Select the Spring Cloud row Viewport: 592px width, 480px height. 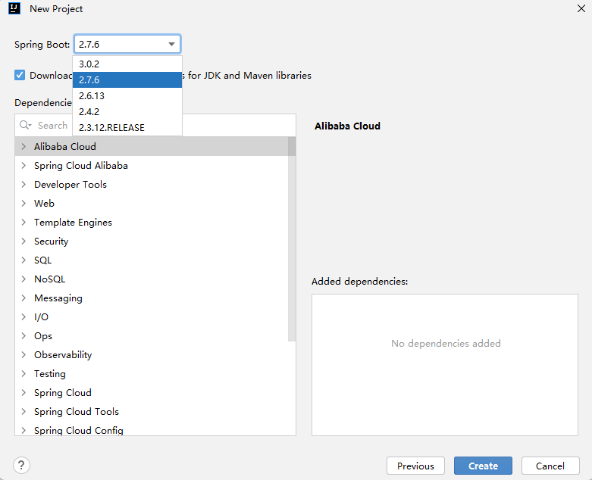pyautogui.click(x=152, y=392)
